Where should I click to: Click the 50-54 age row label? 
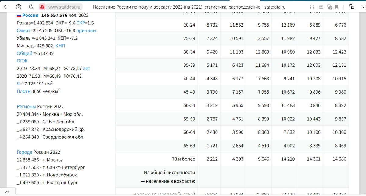189,105
